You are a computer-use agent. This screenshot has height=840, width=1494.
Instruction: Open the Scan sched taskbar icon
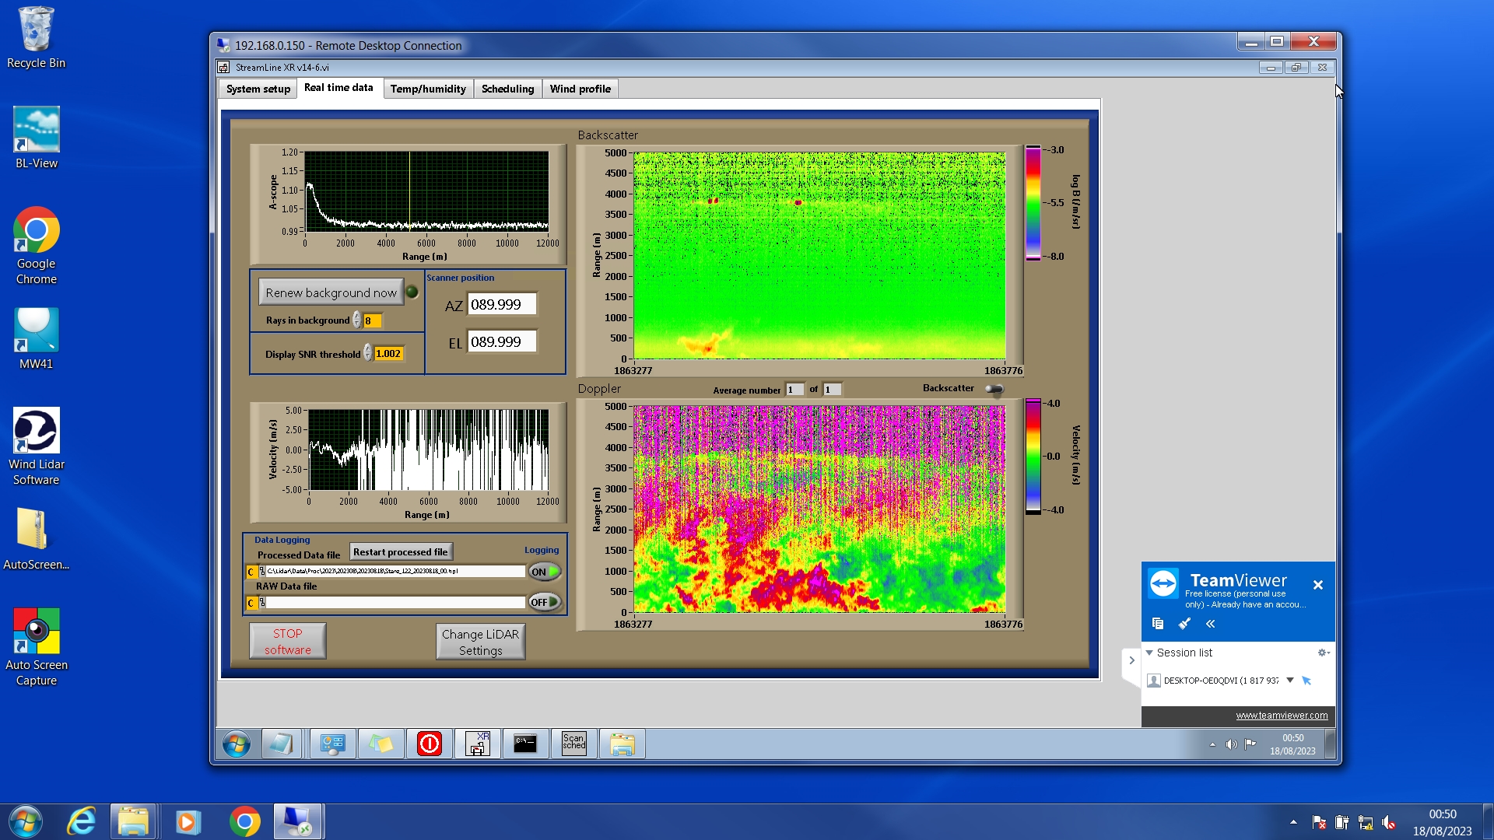click(x=573, y=744)
